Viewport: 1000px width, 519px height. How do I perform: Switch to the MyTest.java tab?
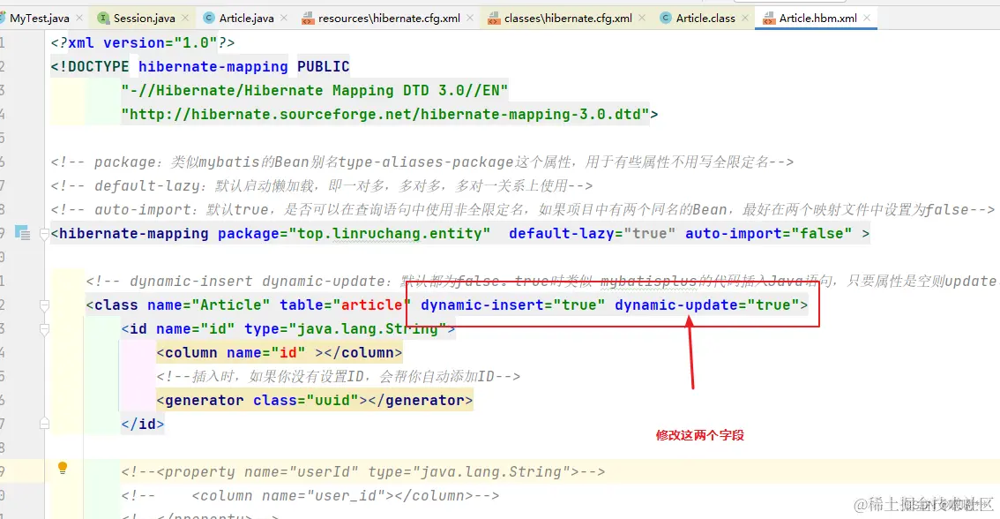(x=40, y=18)
